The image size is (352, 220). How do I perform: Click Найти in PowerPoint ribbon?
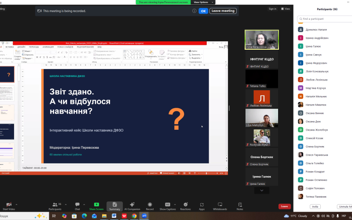click(193, 51)
